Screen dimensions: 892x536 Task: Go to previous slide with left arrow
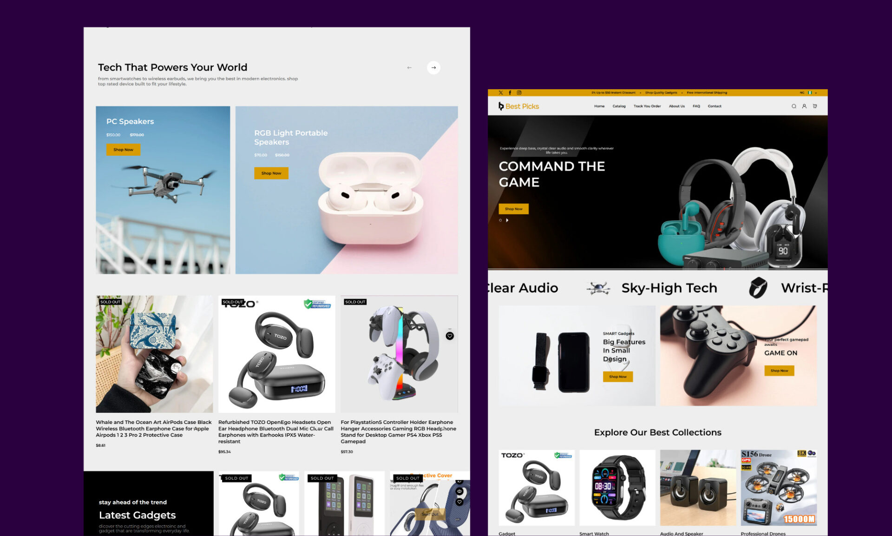409,67
